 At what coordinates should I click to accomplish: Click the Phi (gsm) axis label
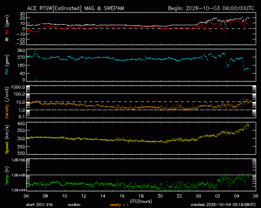pyautogui.click(x=7, y=65)
